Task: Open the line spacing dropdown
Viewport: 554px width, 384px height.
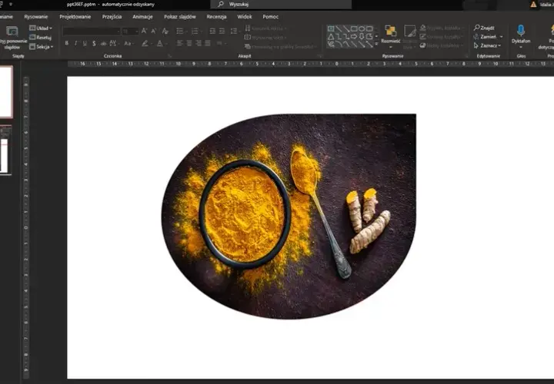Action: tap(234, 31)
